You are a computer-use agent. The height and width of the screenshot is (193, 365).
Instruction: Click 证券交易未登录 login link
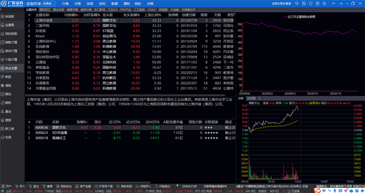[282, 4]
